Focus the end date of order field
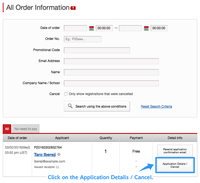The width and height of the screenshot is (200, 183). [130, 28]
